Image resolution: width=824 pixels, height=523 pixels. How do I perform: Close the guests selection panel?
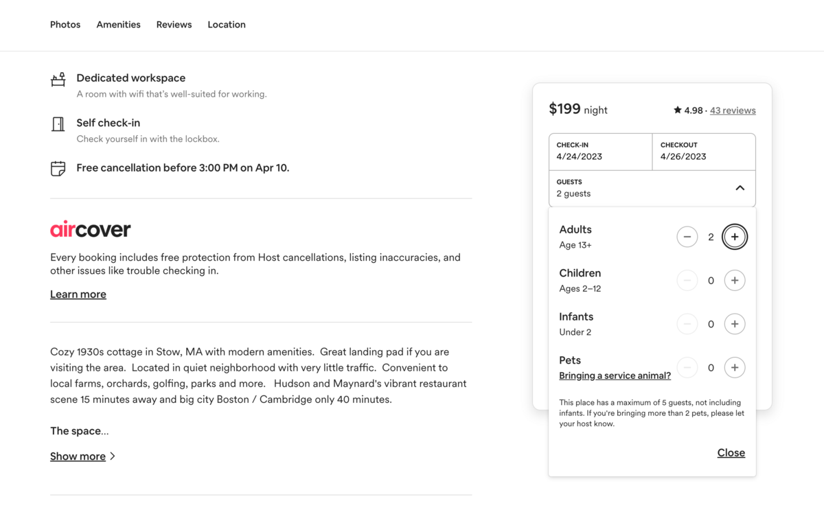[x=731, y=453]
